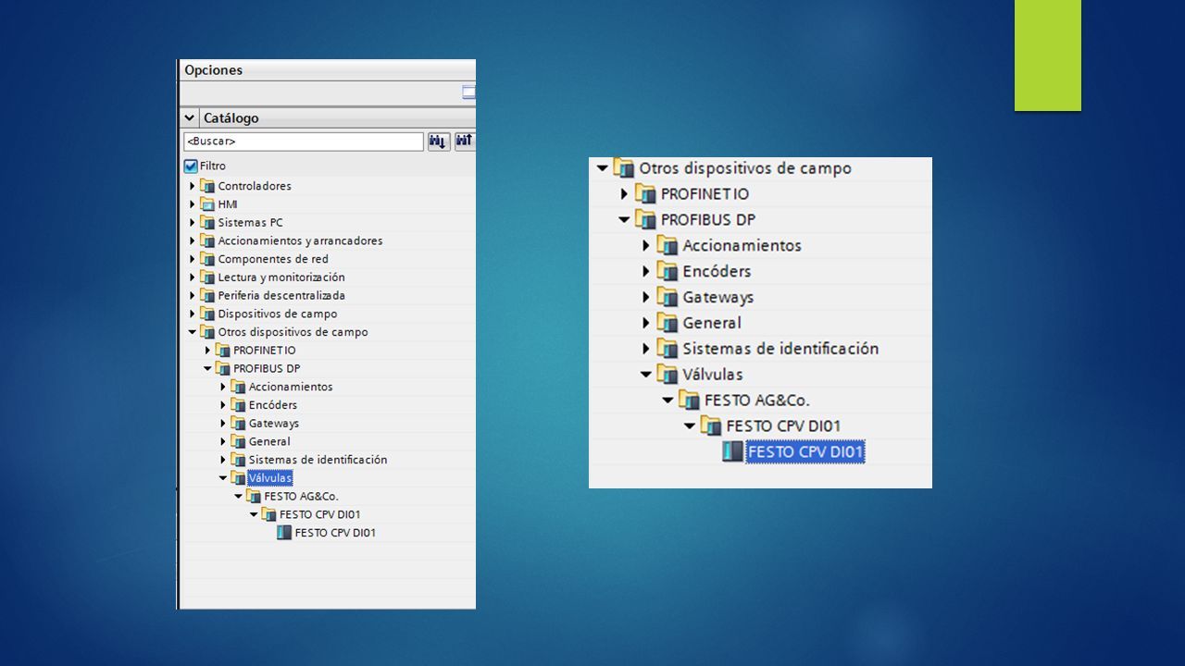The width and height of the screenshot is (1185, 666).
Task: Click the PROFINET IO folder icon in the catalog panel
Action: point(222,351)
